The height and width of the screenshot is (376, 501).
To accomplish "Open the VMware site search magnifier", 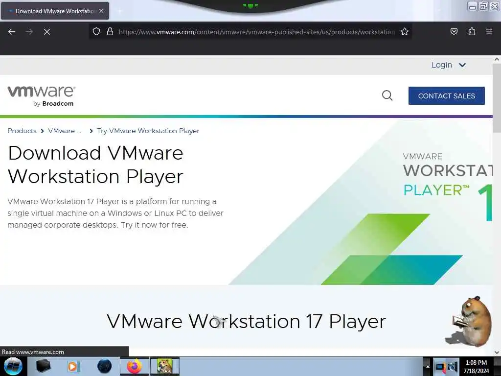I will pos(387,95).
